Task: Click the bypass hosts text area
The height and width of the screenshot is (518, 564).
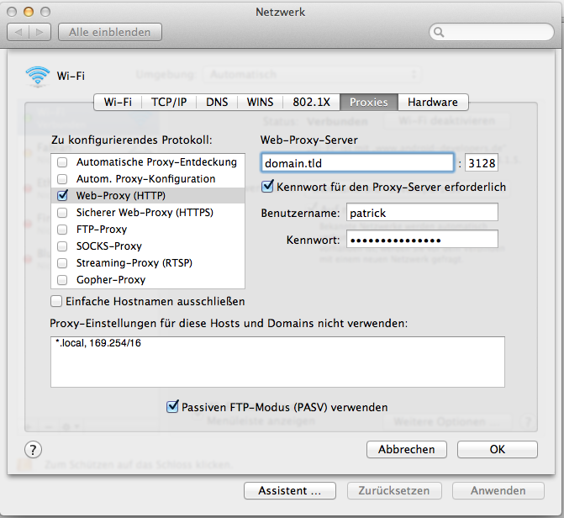Action: (x=277, y=362)
